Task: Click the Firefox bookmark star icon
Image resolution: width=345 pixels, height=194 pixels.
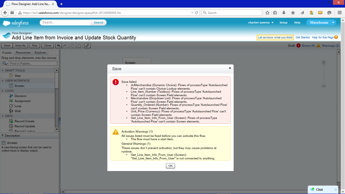Action: pyautogui.click(x=267, y=13)
